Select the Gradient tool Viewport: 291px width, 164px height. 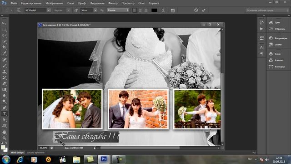click(4, 89)
